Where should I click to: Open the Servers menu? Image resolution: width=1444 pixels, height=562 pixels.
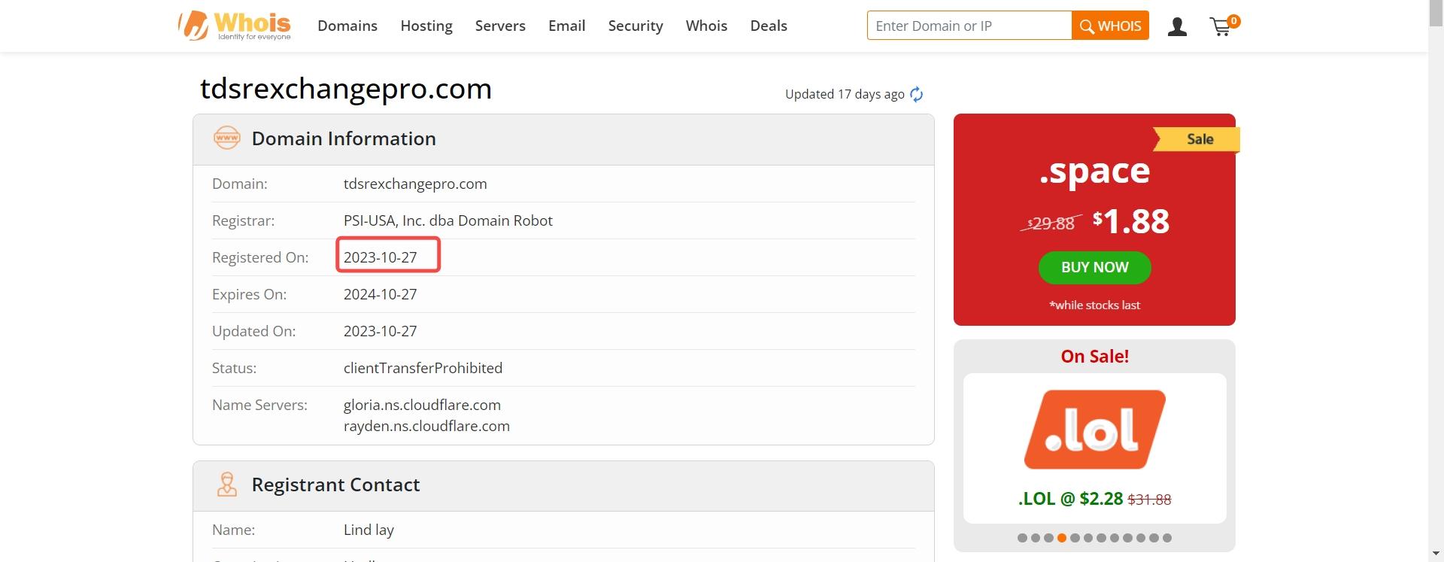tap(500, 26)
